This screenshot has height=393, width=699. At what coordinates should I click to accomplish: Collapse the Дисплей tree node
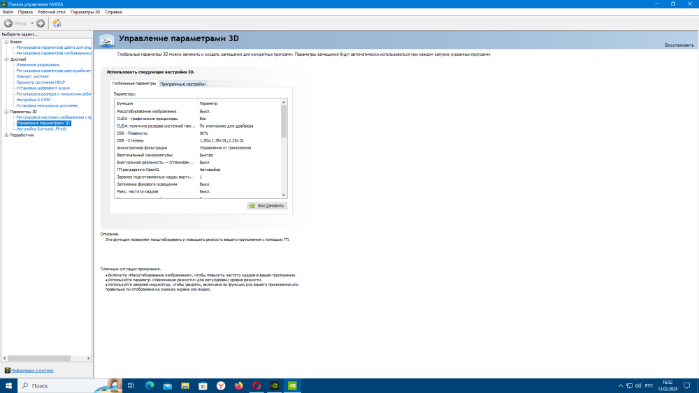click(7, 59)
